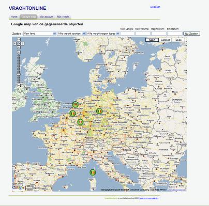This screenshot has width=209, height=206.
Task: Zoom out with the minus button
Action: click(19, 85)
